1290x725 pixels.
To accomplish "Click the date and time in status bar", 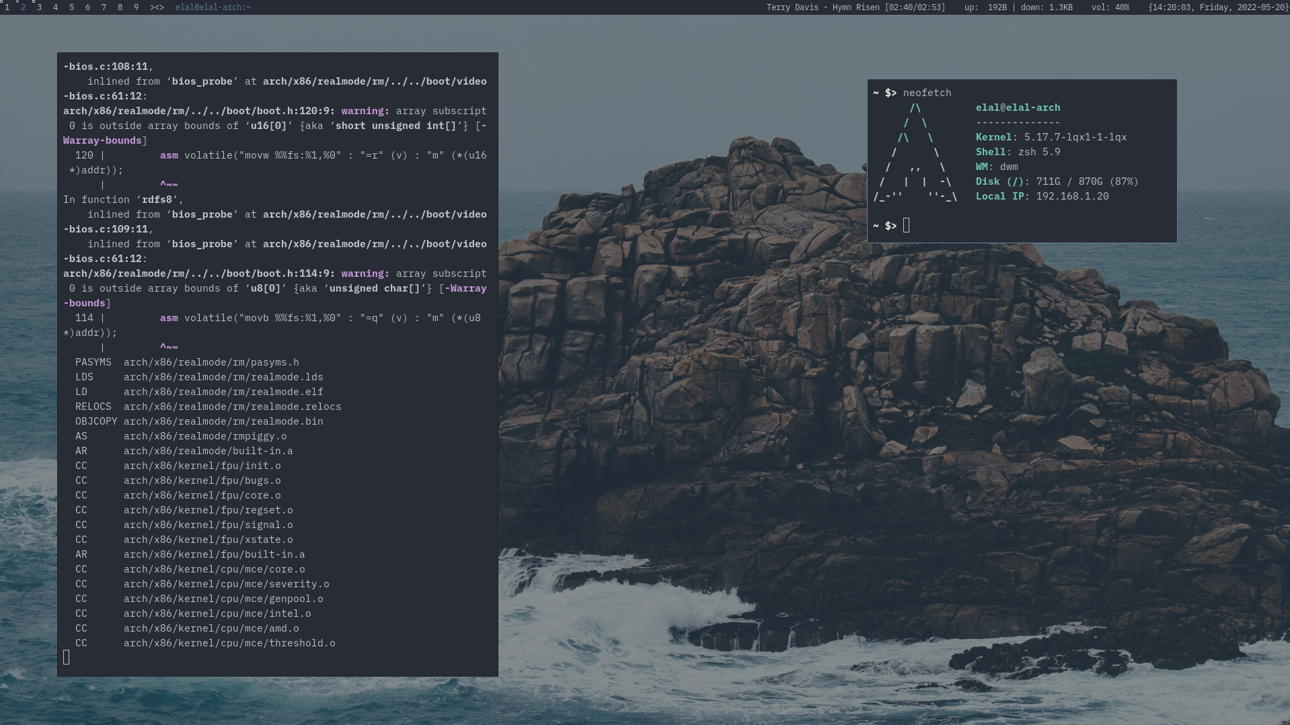I will click(x=1218, y=7).
